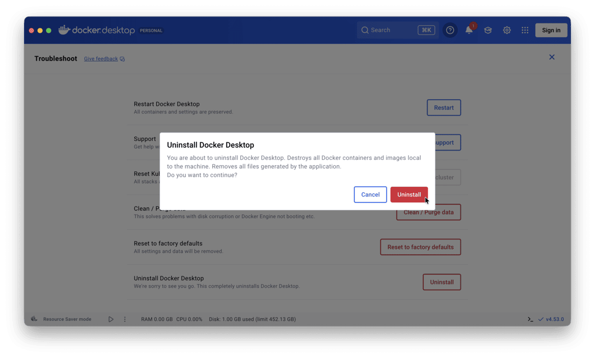This screenshot has width=595, height=358.
Task: Click the v4.53.0 version label
Action: [554, 319]
